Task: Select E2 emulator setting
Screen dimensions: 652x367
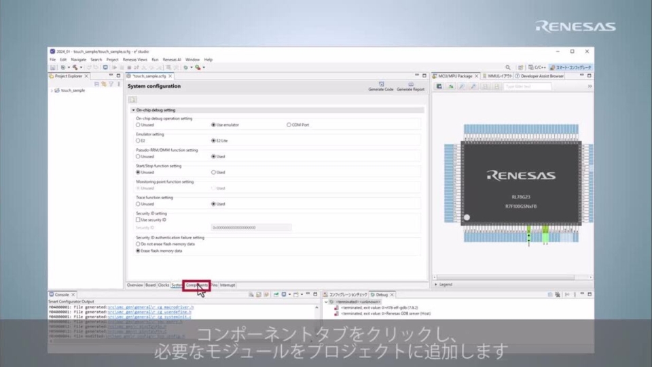Action: point(138,141)
